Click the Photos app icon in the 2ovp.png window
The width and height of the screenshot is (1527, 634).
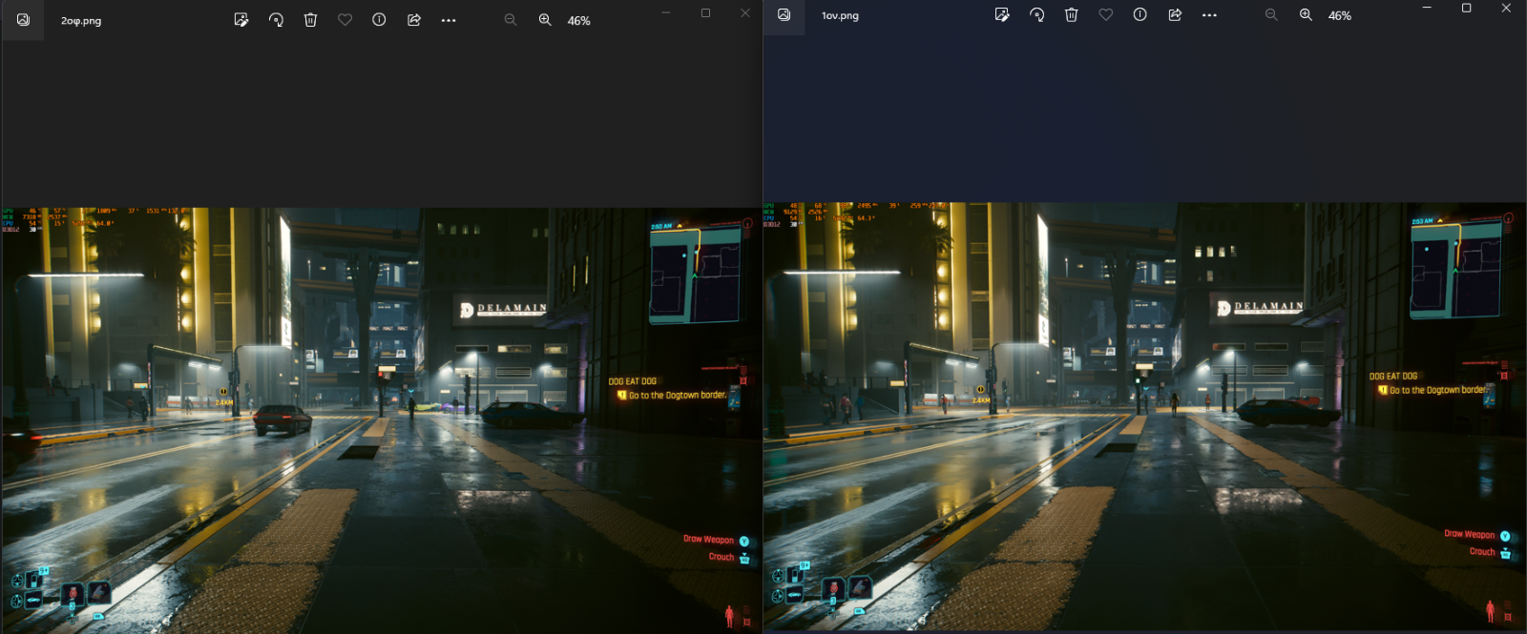23,20
